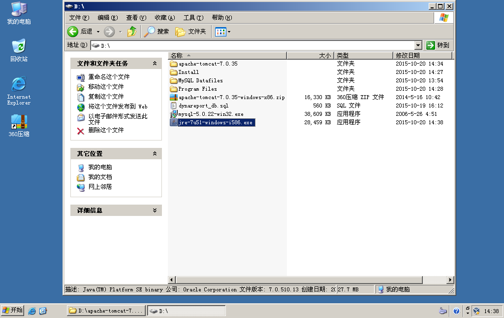This screenshot has width=504, height=318.
Task: Open the forward history dropdown arrow
Action: [x=121, y=32]
